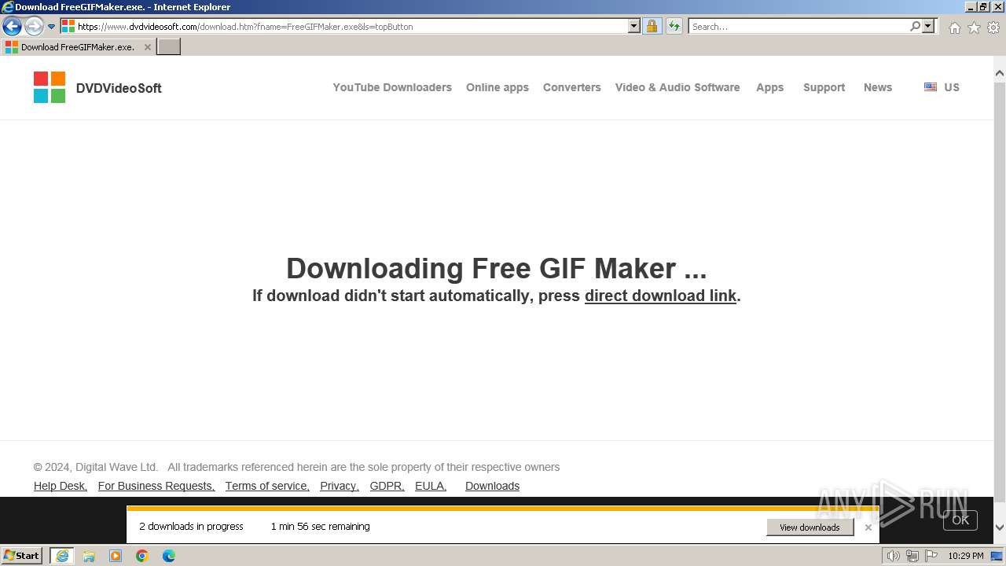Open the GDPR footer link

[387, 486]
